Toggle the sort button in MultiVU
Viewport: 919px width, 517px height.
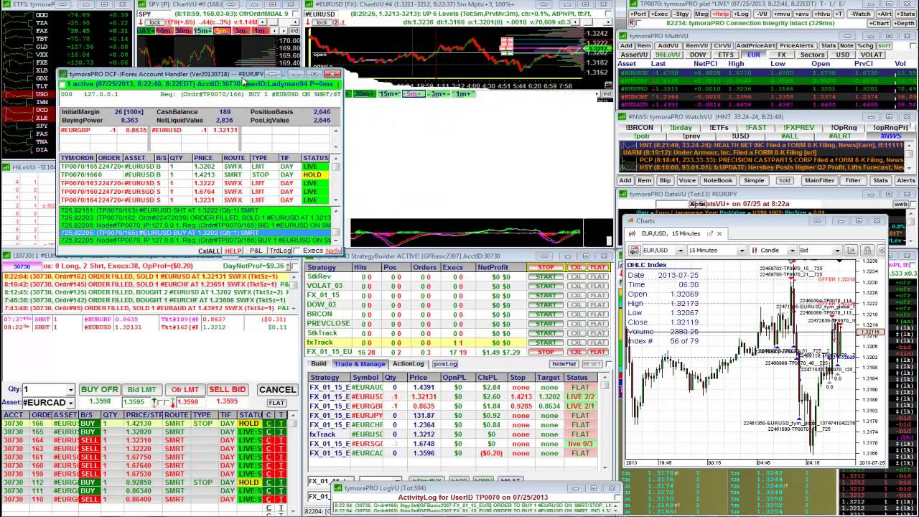click(883, 46)
